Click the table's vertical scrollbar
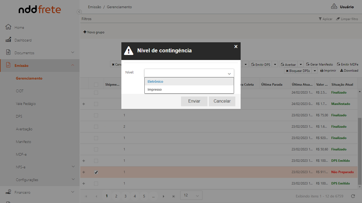This screenshot has width=362, height=203. click(x=360, y=151)
